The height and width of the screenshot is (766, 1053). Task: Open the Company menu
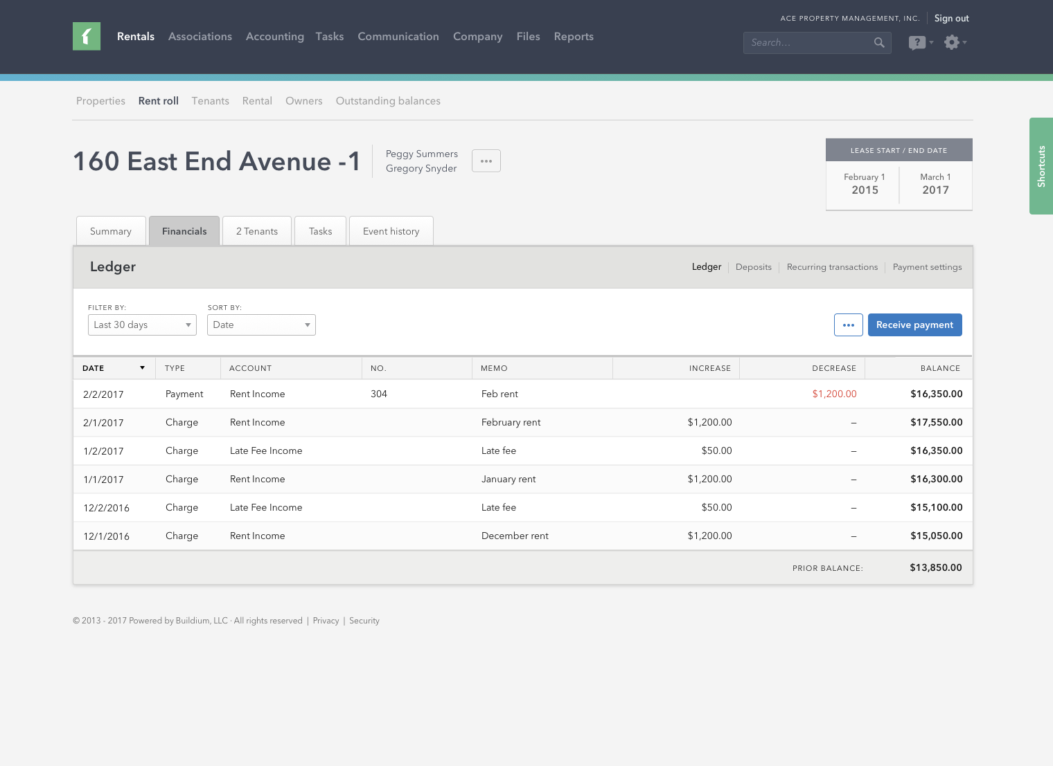click(x=478, y=37)
